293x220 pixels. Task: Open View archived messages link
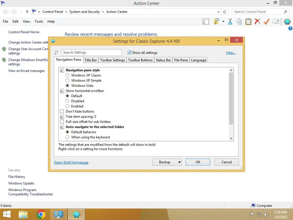[26, 71]
